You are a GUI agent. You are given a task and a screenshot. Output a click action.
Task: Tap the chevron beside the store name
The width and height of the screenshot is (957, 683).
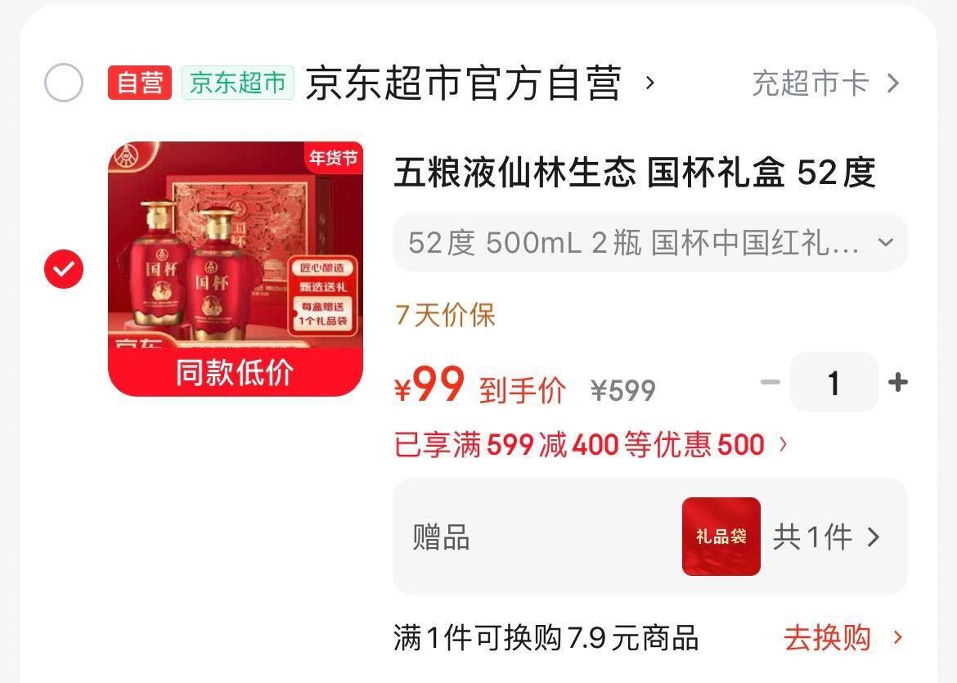(x=650, y=83)
